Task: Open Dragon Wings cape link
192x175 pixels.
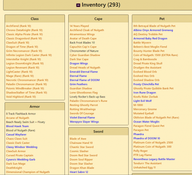Action: coord(79,63)
